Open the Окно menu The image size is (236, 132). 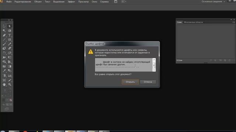click(94, 1)
